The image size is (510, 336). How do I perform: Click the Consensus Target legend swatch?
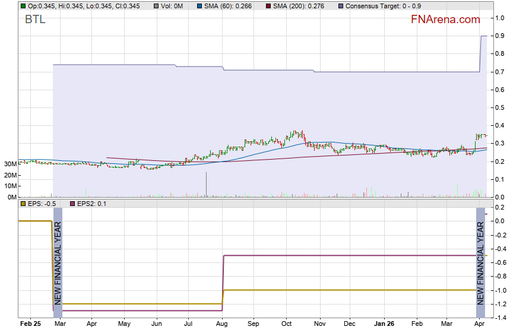coord(340,6)
